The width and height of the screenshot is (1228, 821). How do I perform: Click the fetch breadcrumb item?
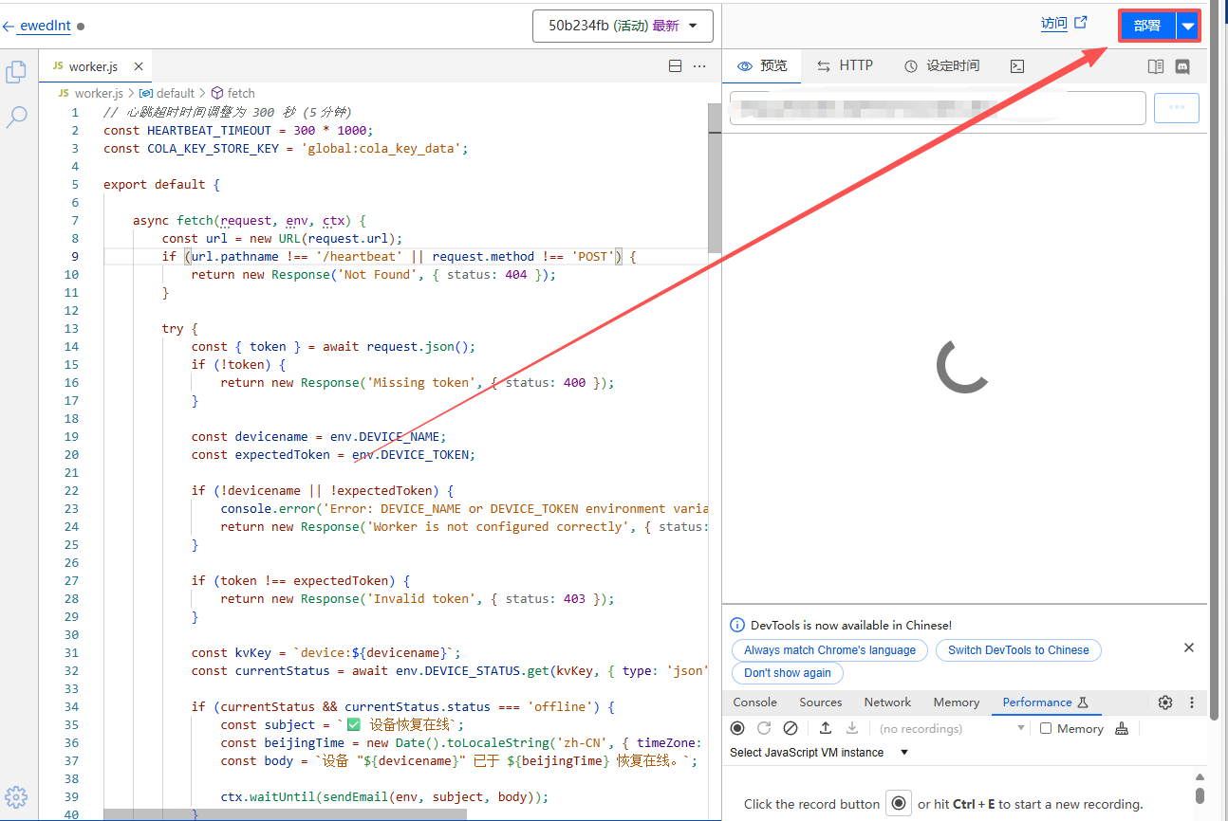click(x=233, y=93)
